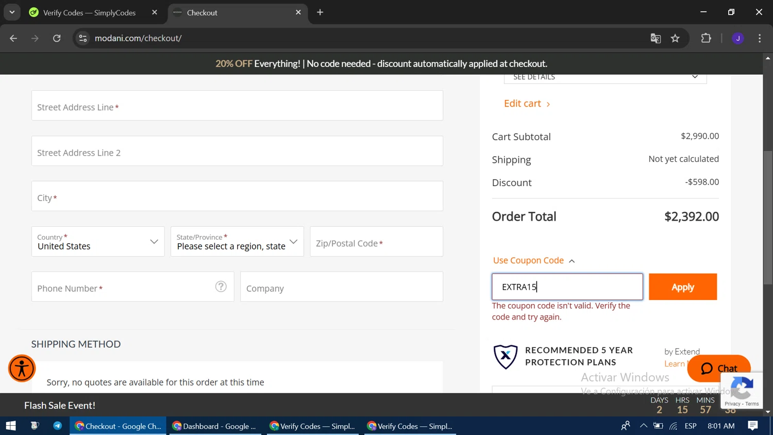773x435 pixels.
Task: Open the Chrome three-dot menu
Action: [x=760, y=38]
